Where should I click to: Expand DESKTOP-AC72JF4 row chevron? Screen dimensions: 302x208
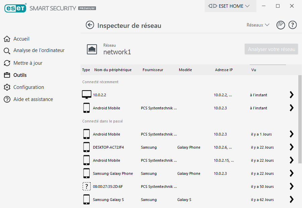click(292, 147)
